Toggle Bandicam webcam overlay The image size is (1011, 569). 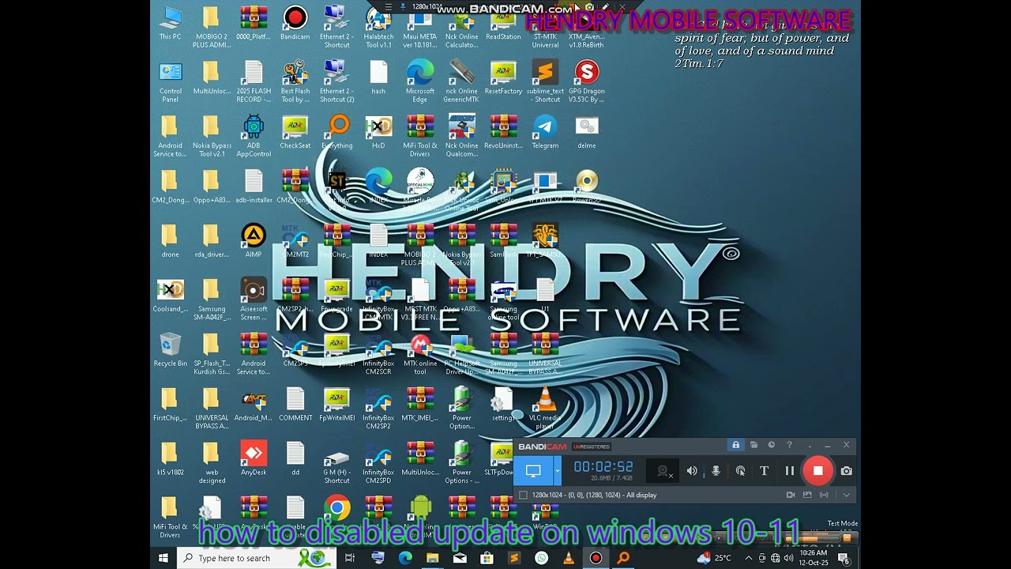click(x=663, y=471)
